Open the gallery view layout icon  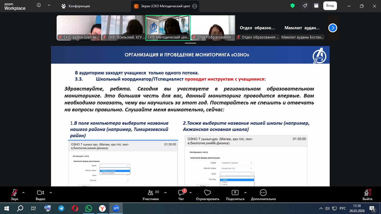[316, 6]
